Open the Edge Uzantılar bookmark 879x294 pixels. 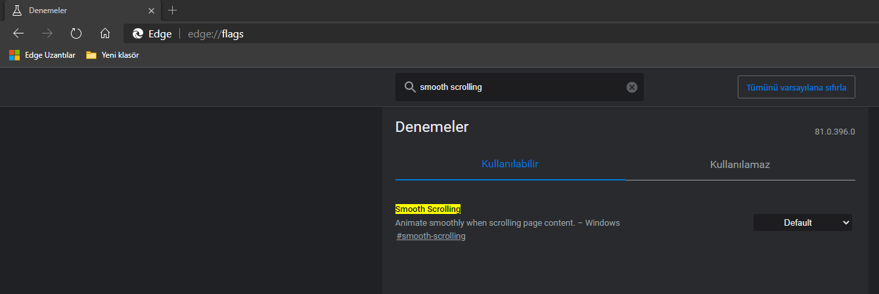[43, 55]
